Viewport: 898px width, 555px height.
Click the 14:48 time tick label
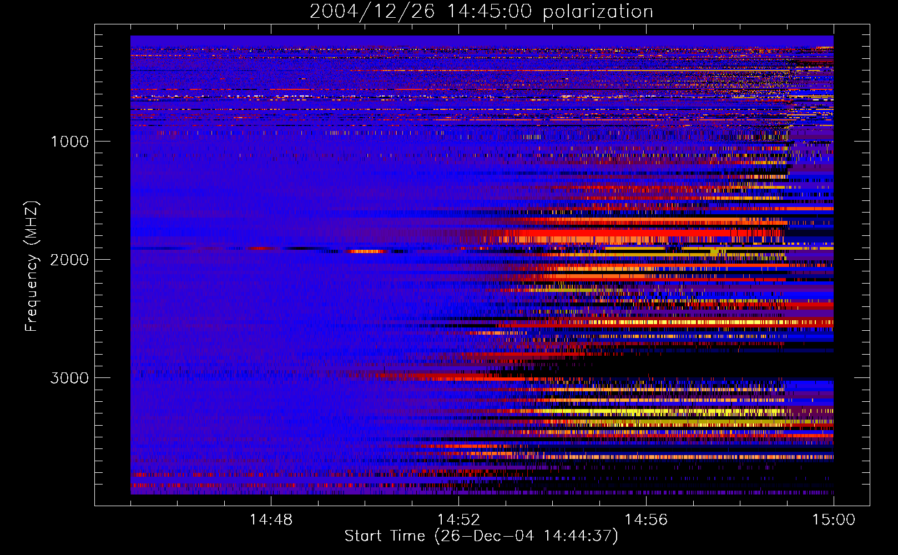click(x=271, y=520)
